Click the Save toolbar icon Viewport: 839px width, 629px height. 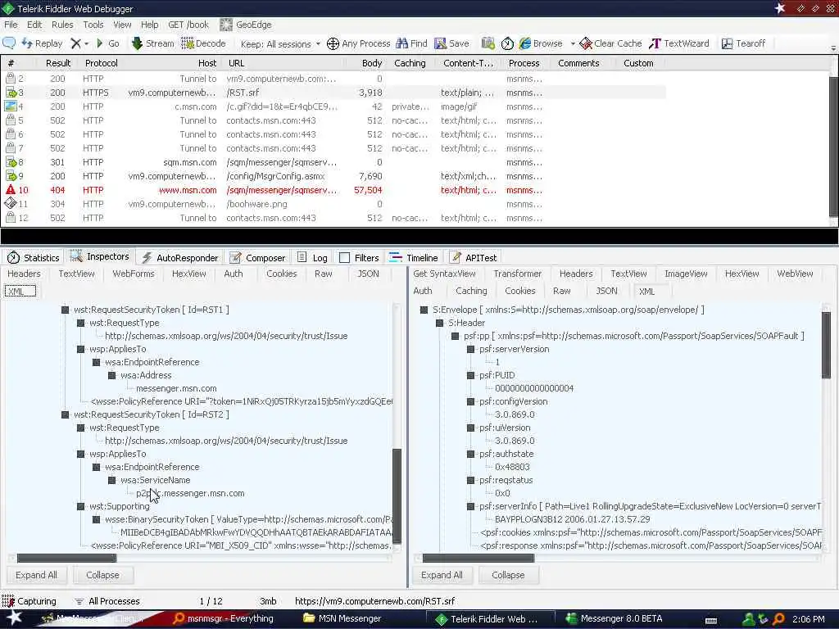(451, 43)
